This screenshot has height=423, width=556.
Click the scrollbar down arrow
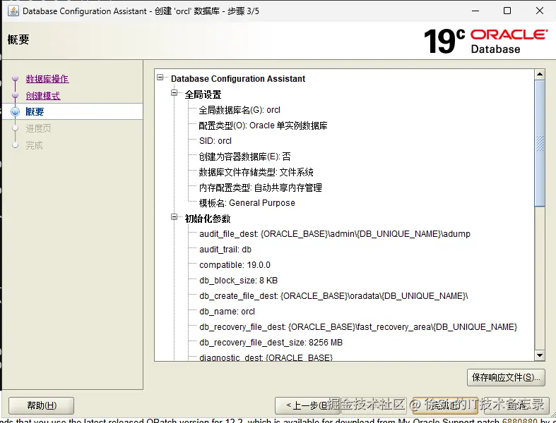click(x=540, y=355)
